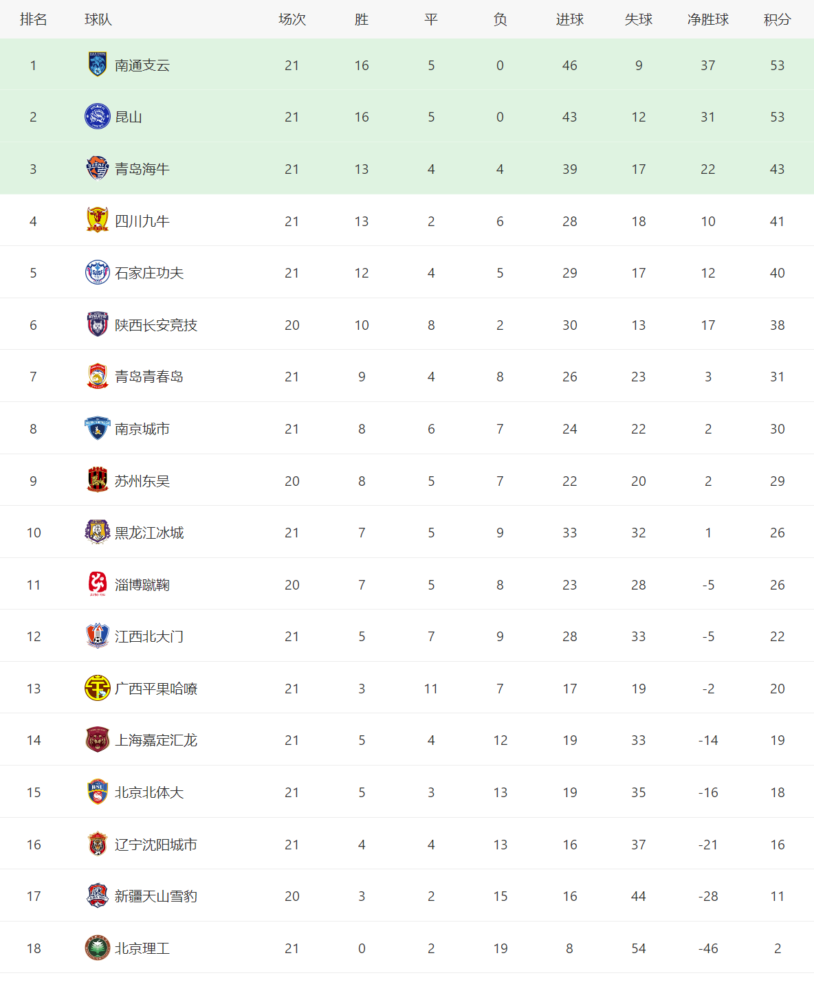Click the 净胜球 column header
The image size is (814, 993).
coord(707,19)
